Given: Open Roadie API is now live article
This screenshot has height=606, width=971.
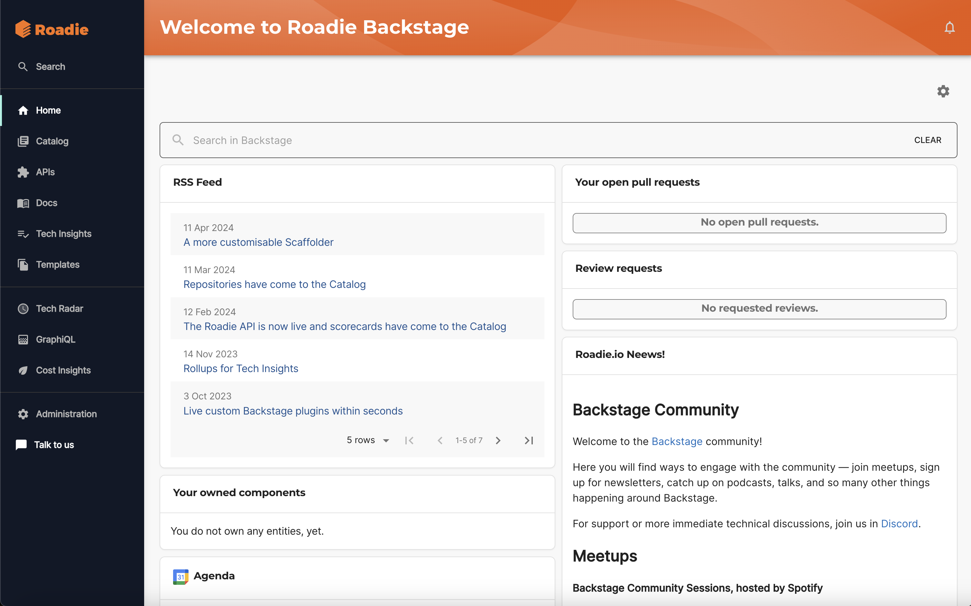Looking at the screenshot, I should coord(345,326).
